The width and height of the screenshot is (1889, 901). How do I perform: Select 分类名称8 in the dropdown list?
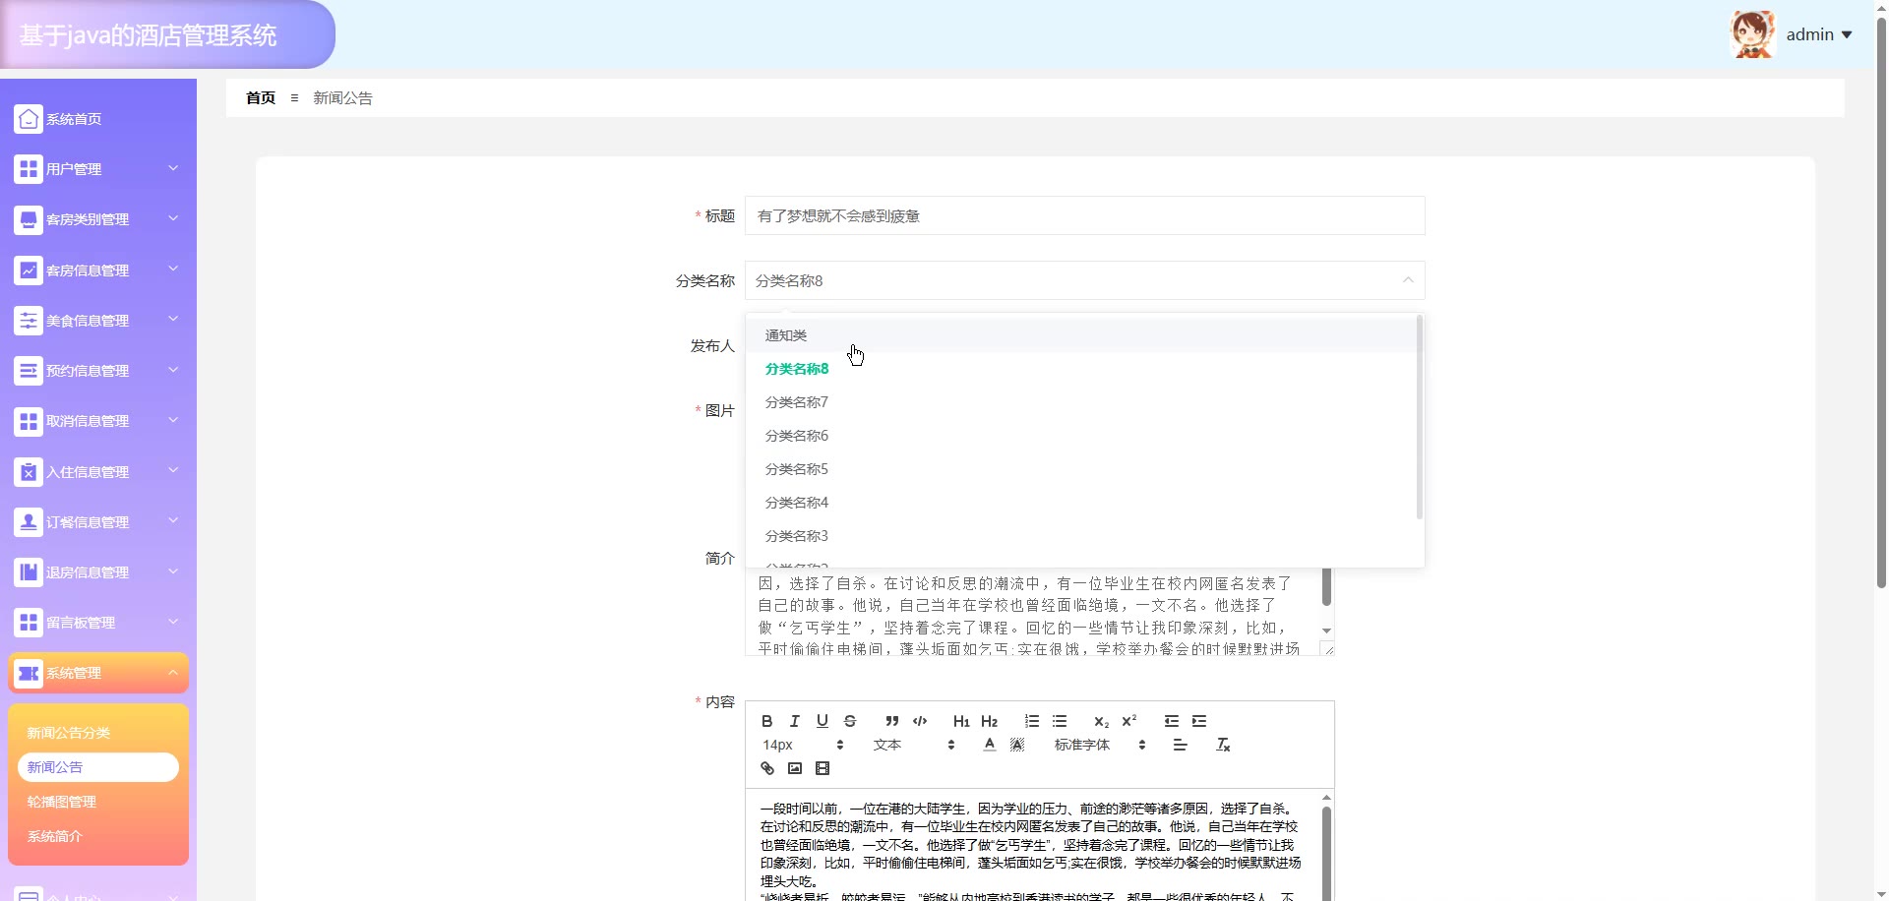pyautogui.click(x=1080, y=369)
